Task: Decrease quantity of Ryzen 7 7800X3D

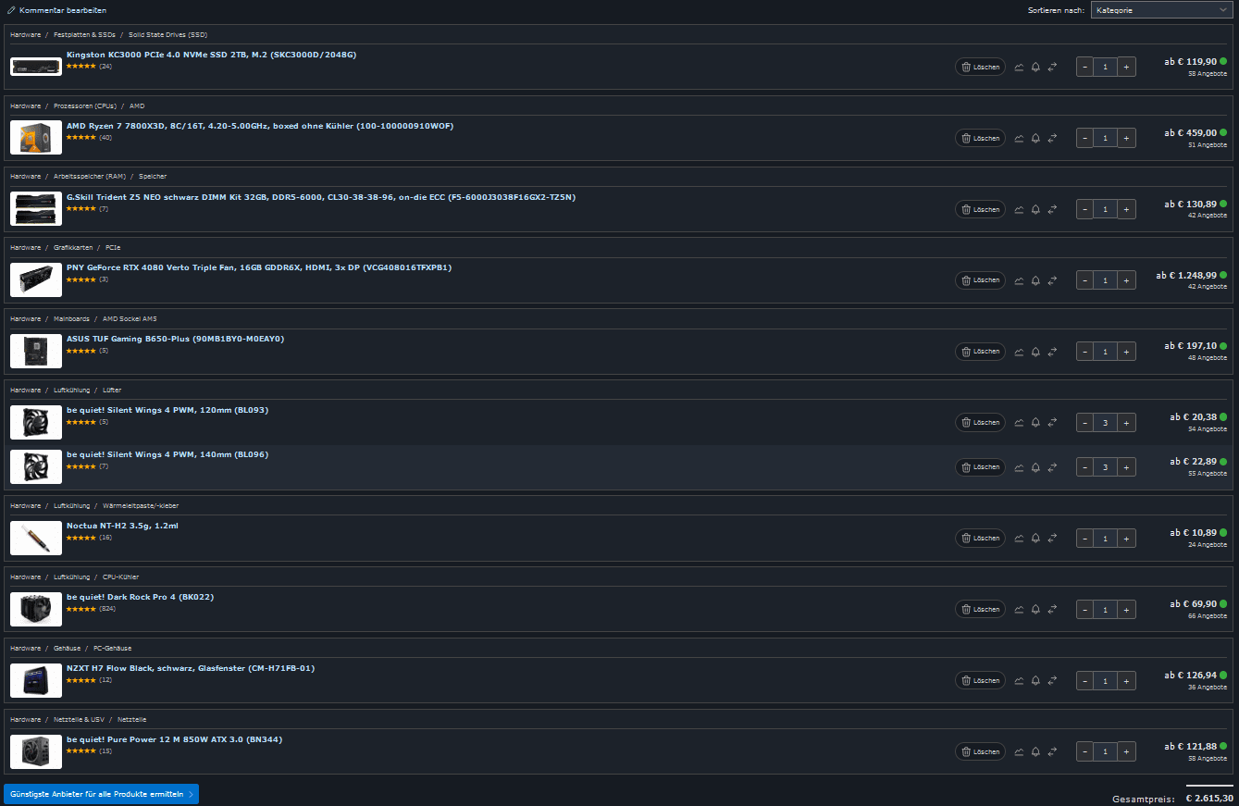Action: pyautogui.click(x=1084, y=138)
